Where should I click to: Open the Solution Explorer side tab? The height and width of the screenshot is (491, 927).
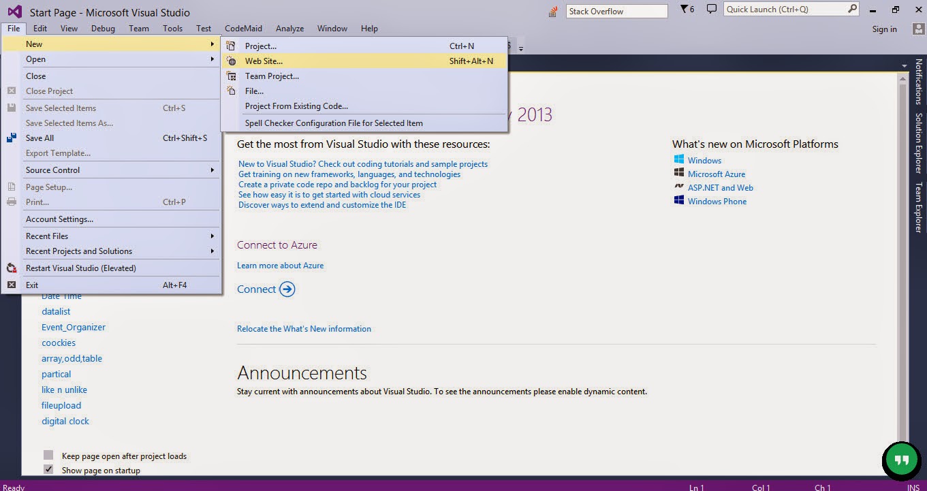[x=918, y=143]
